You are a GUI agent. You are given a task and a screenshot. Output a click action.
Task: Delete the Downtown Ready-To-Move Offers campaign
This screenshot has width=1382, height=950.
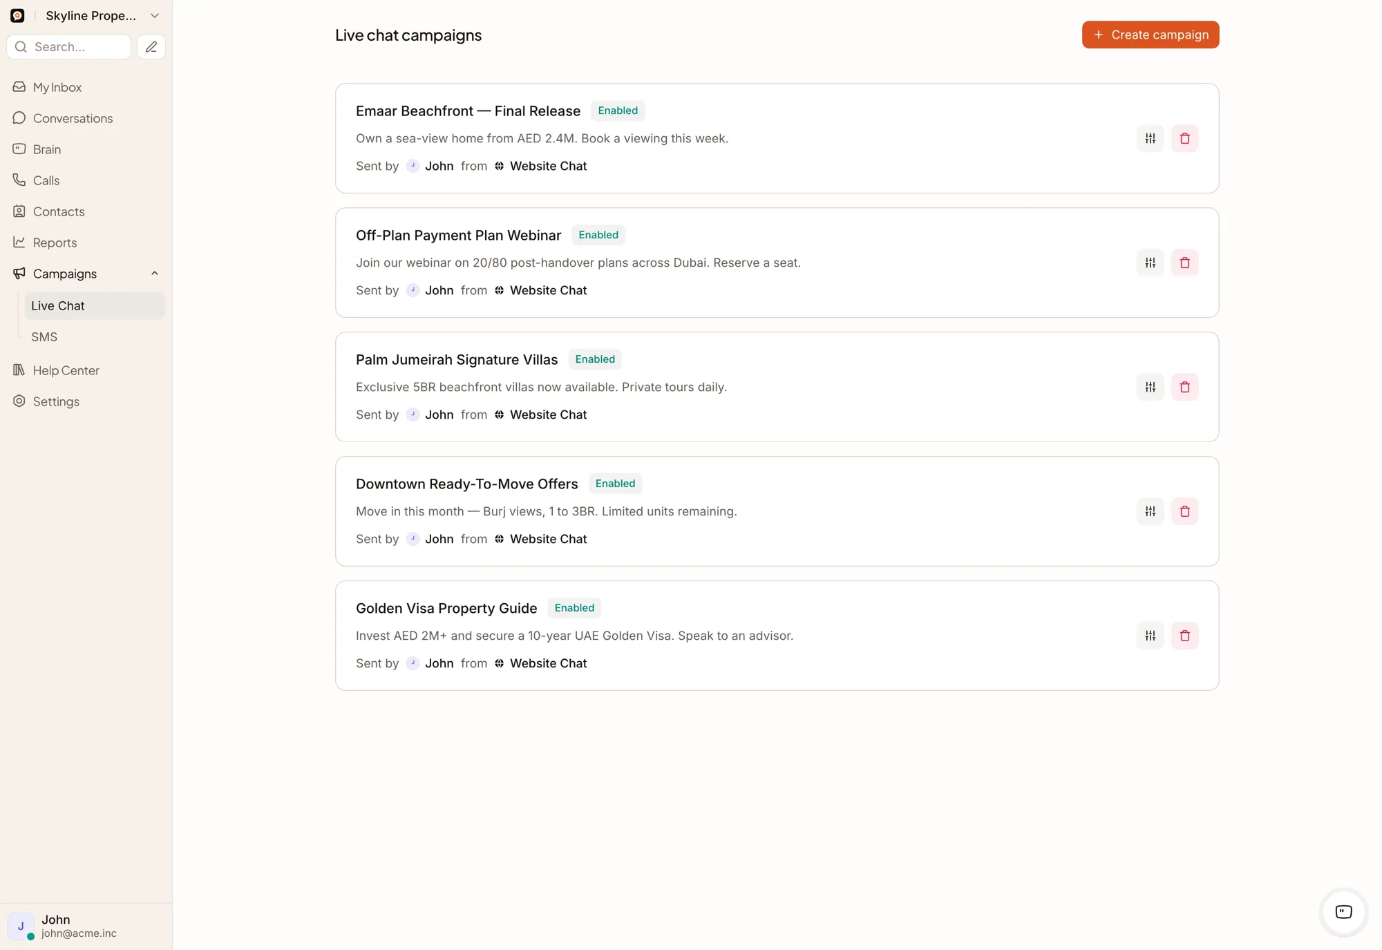(1184, 511)
